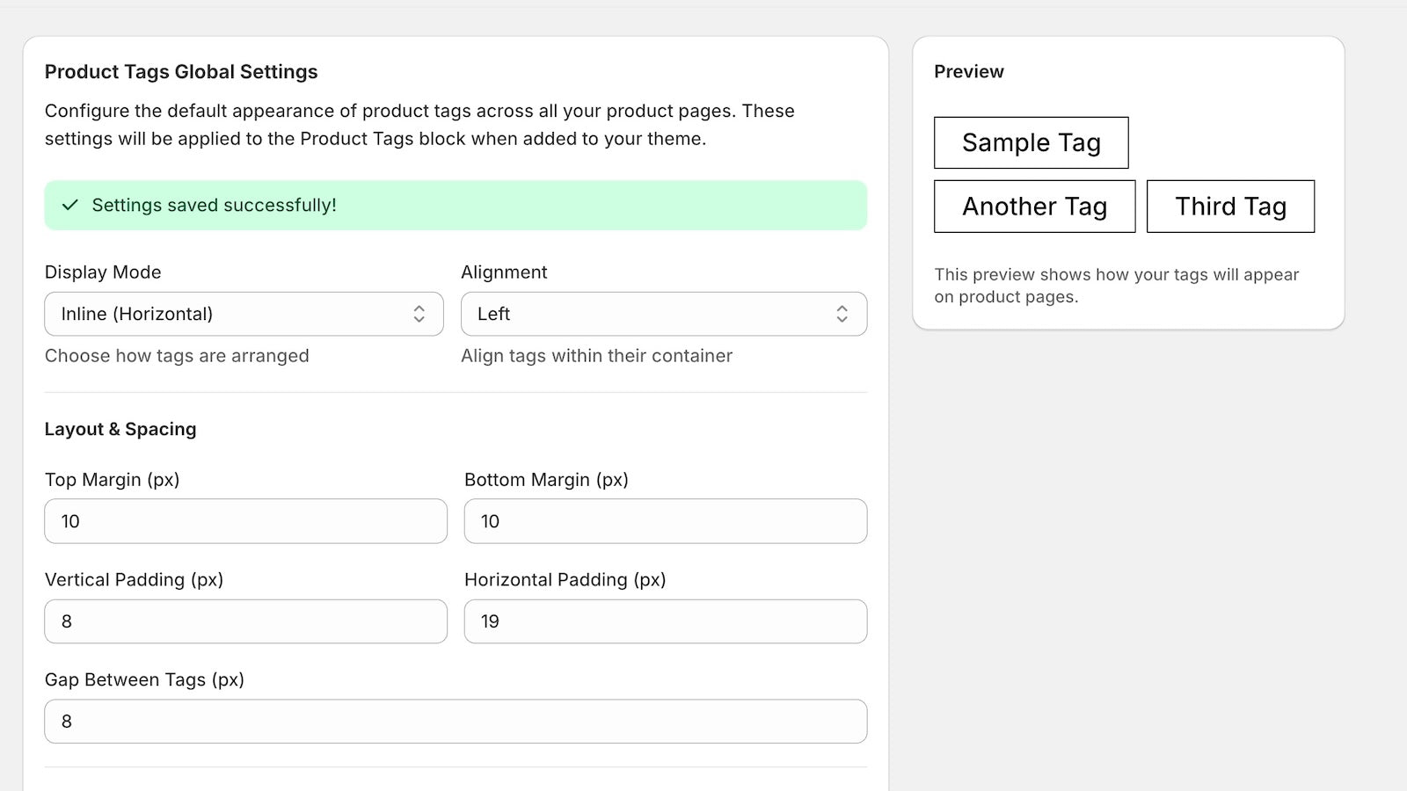Click the Top Margin input field
The image size is (1407, 791).
click(245, 521)
